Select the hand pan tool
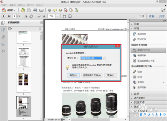Viewport: 167px width, 121px height. pyautogui.click(x=31, y=16)
